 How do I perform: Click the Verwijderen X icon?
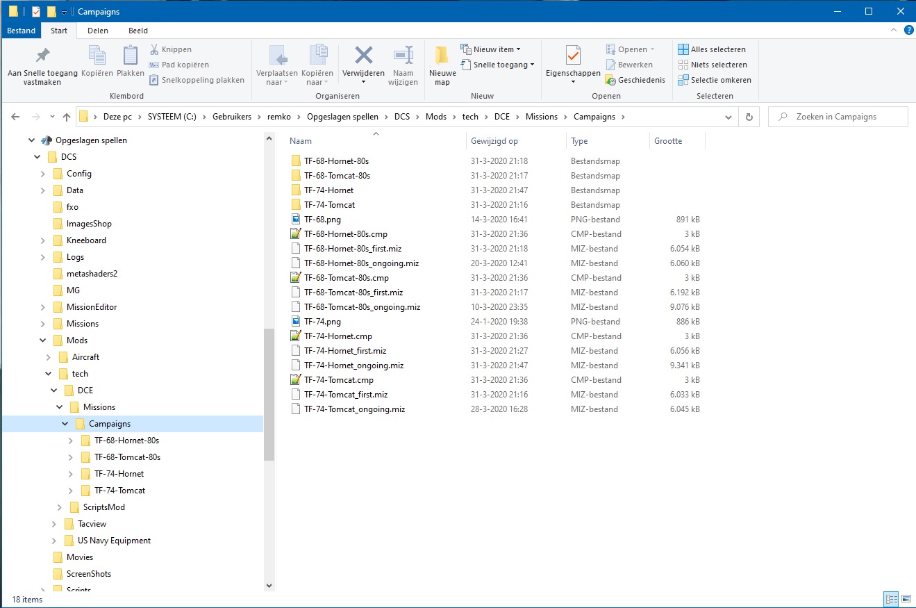pos(364,56)
